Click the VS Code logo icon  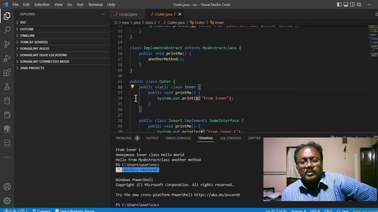5,4
